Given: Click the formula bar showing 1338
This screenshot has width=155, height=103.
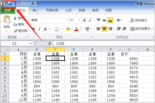Looking at the screenshot, I should [104, 44].
